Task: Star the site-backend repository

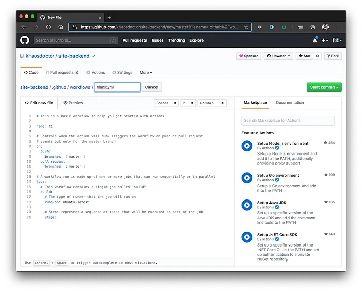Action: pyautogui.click(x=305, y=56)
